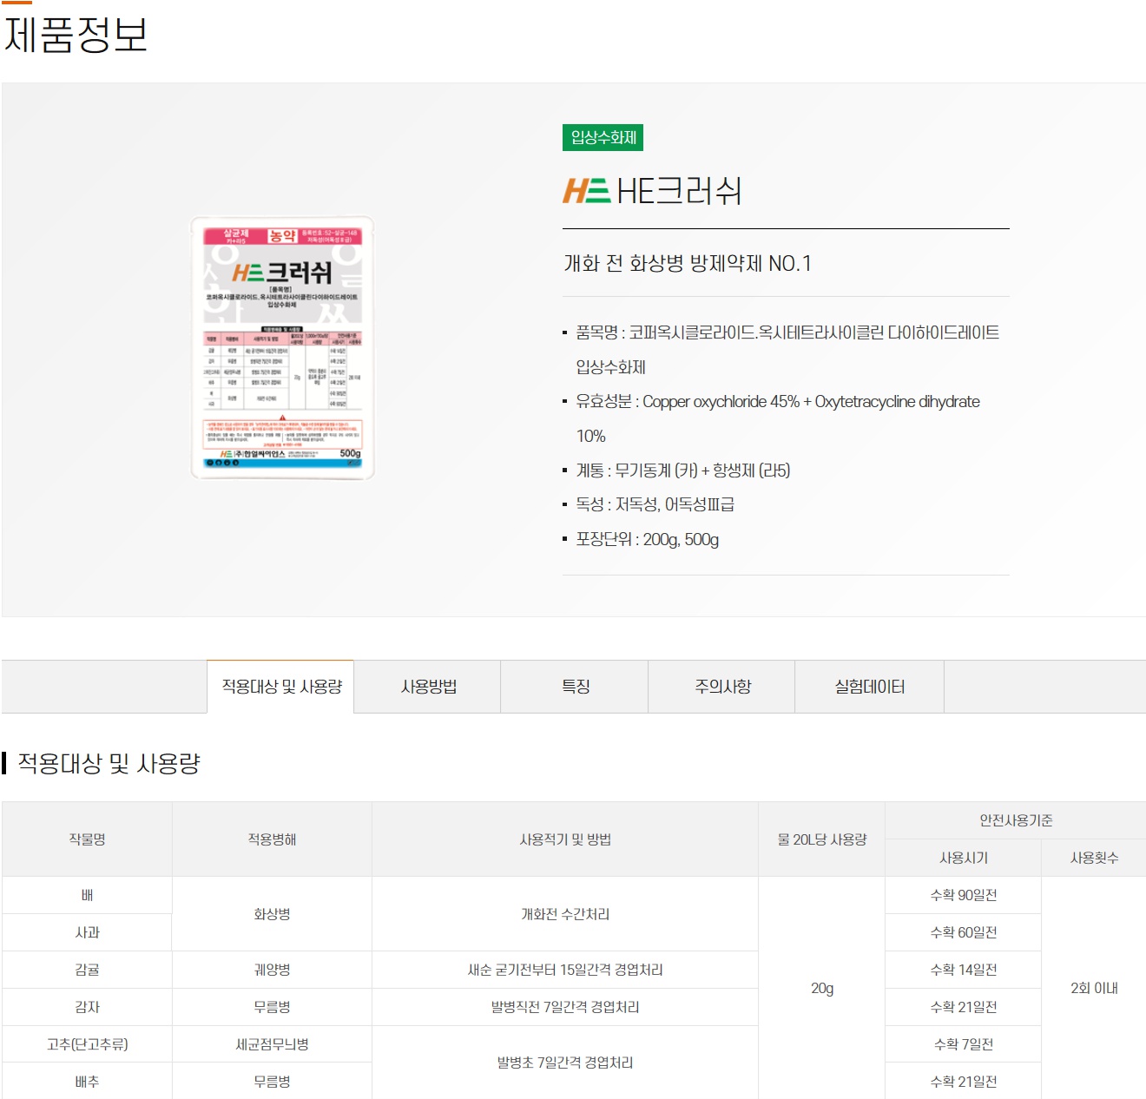1146x1099 pixels.
Task: Click the 안전사용기준 header cell
Action: point(1016,820)
